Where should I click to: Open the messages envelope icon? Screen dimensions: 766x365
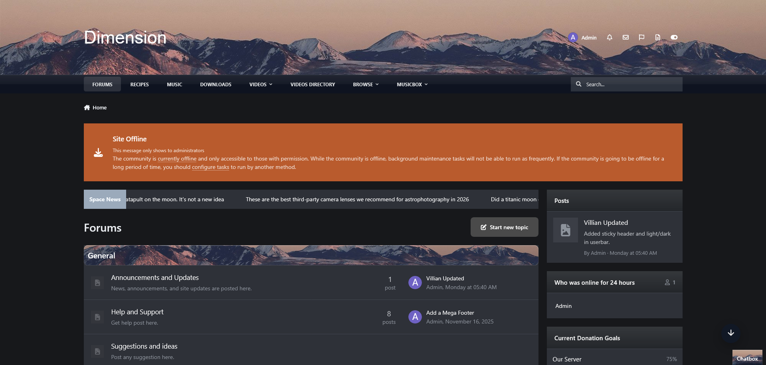625,38
